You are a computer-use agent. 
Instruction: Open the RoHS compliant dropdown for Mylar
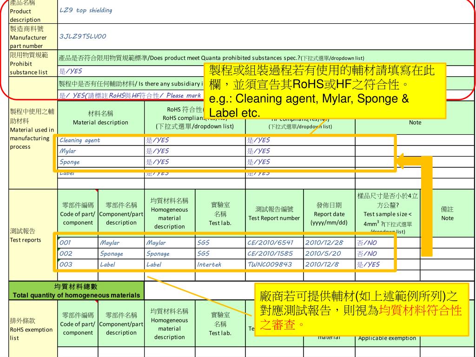point(195,151)
